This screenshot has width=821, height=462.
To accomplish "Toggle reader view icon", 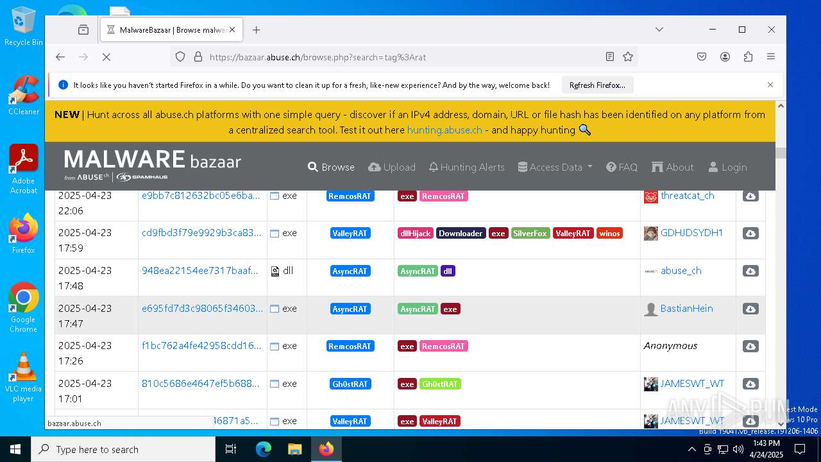I will pyautogui.click(x=610, y=57).
